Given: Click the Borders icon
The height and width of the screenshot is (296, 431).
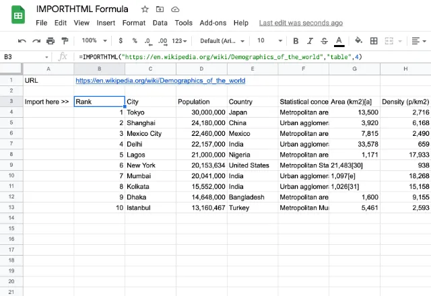Looking at the screenshot, I should (374, 41).
